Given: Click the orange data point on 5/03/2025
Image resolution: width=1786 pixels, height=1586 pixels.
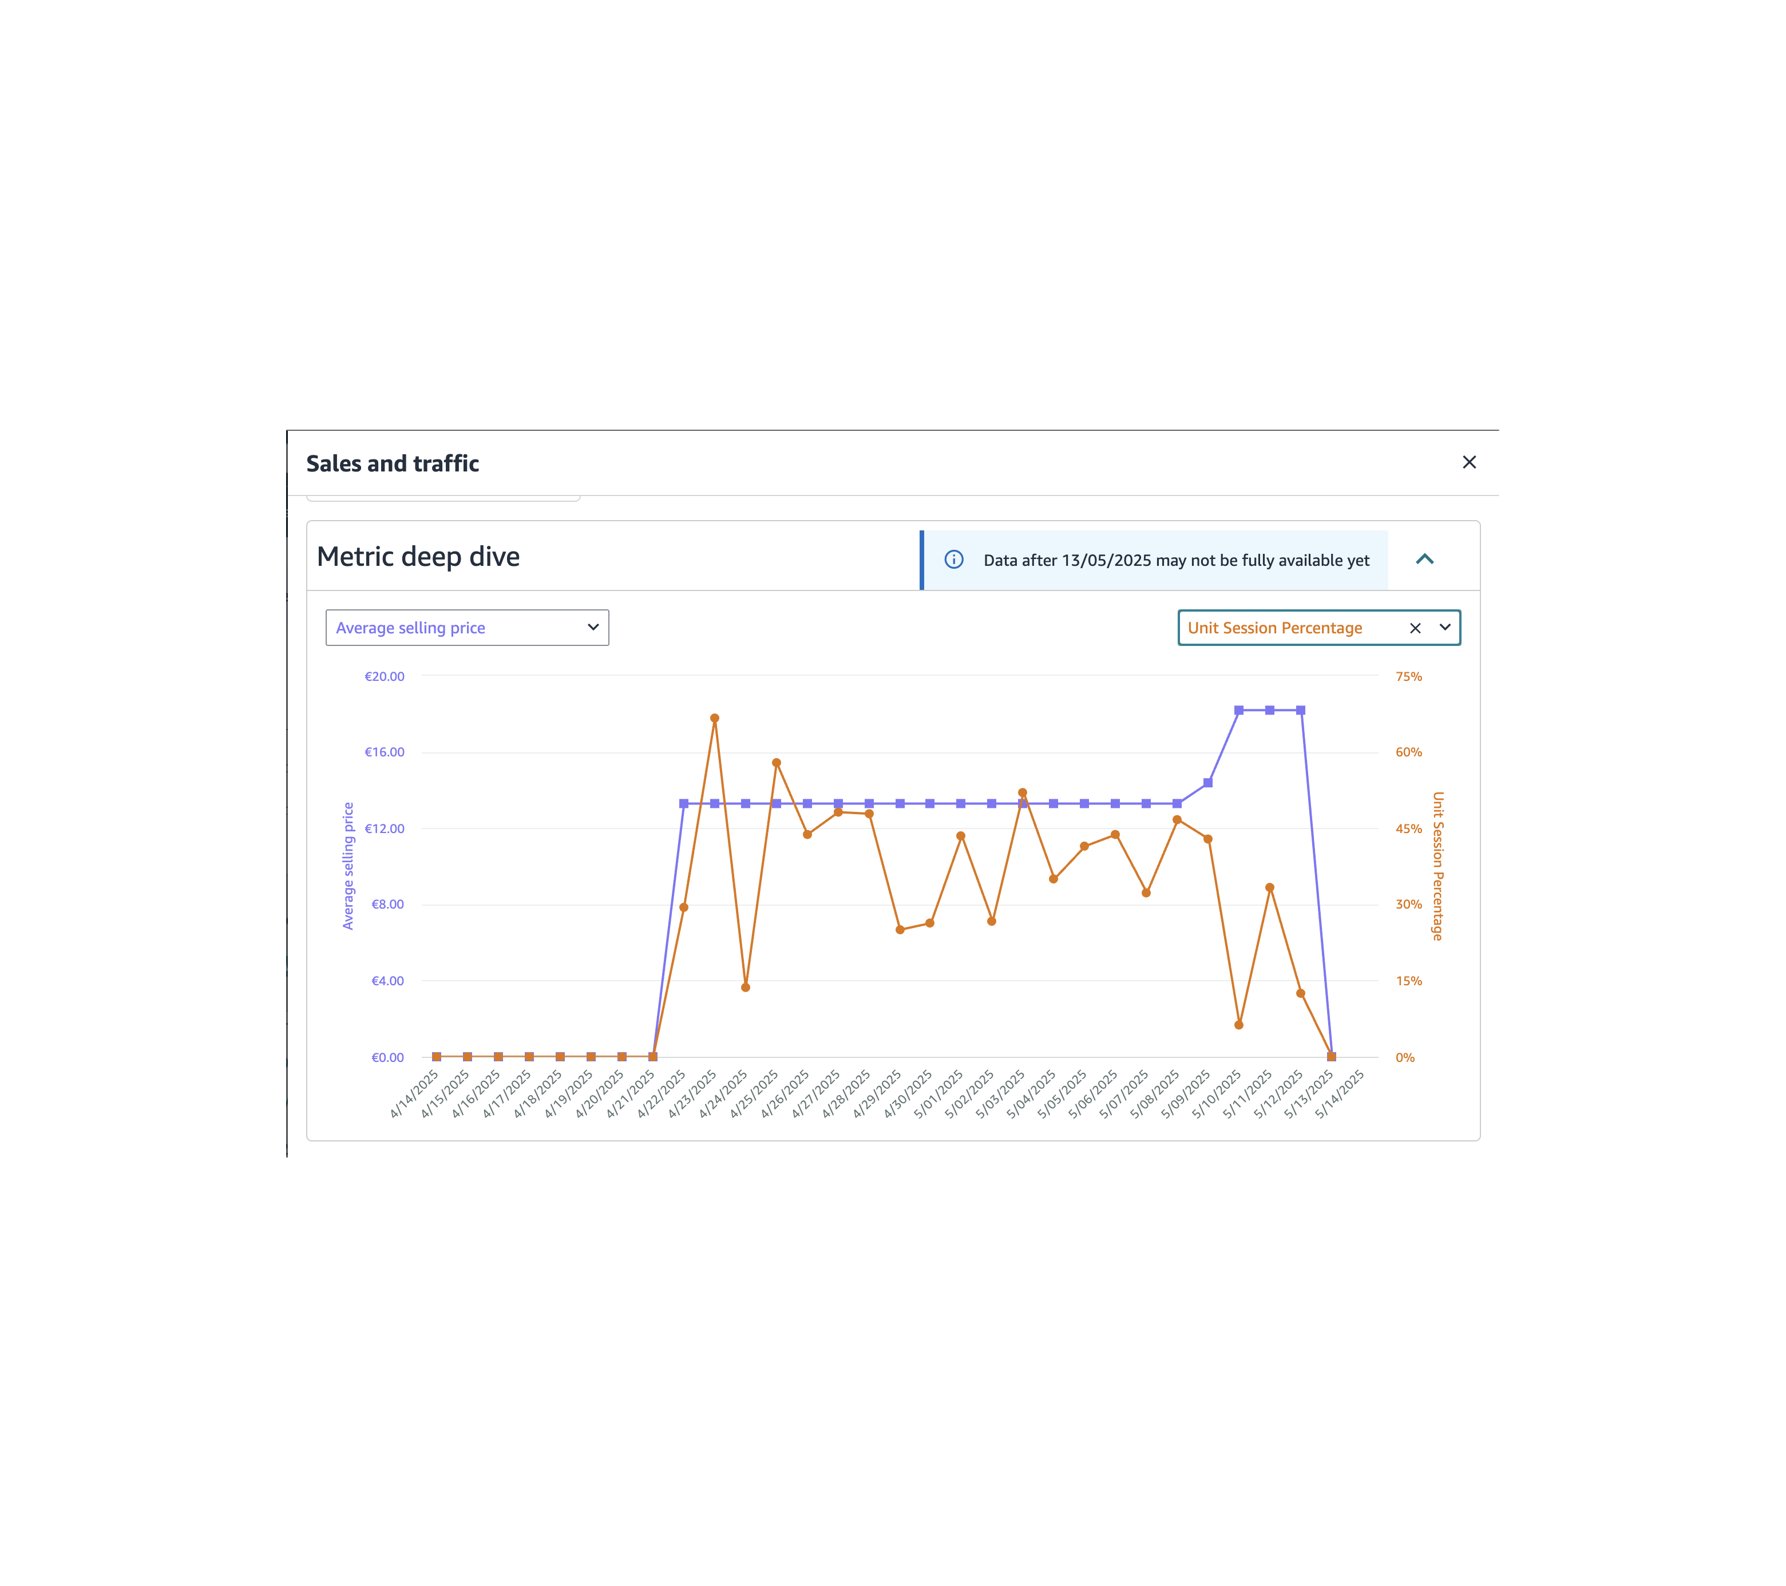Looking at the screenshot, I should (1022, 794).
